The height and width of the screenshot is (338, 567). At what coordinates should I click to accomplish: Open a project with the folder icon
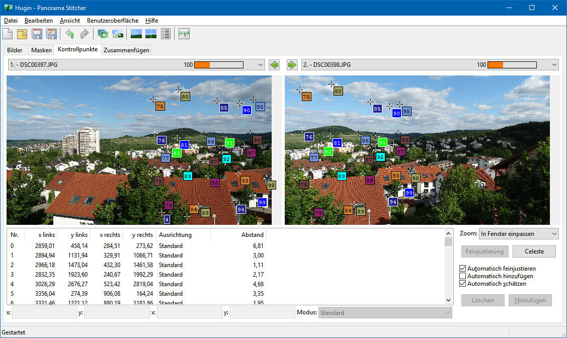point(22,34)
